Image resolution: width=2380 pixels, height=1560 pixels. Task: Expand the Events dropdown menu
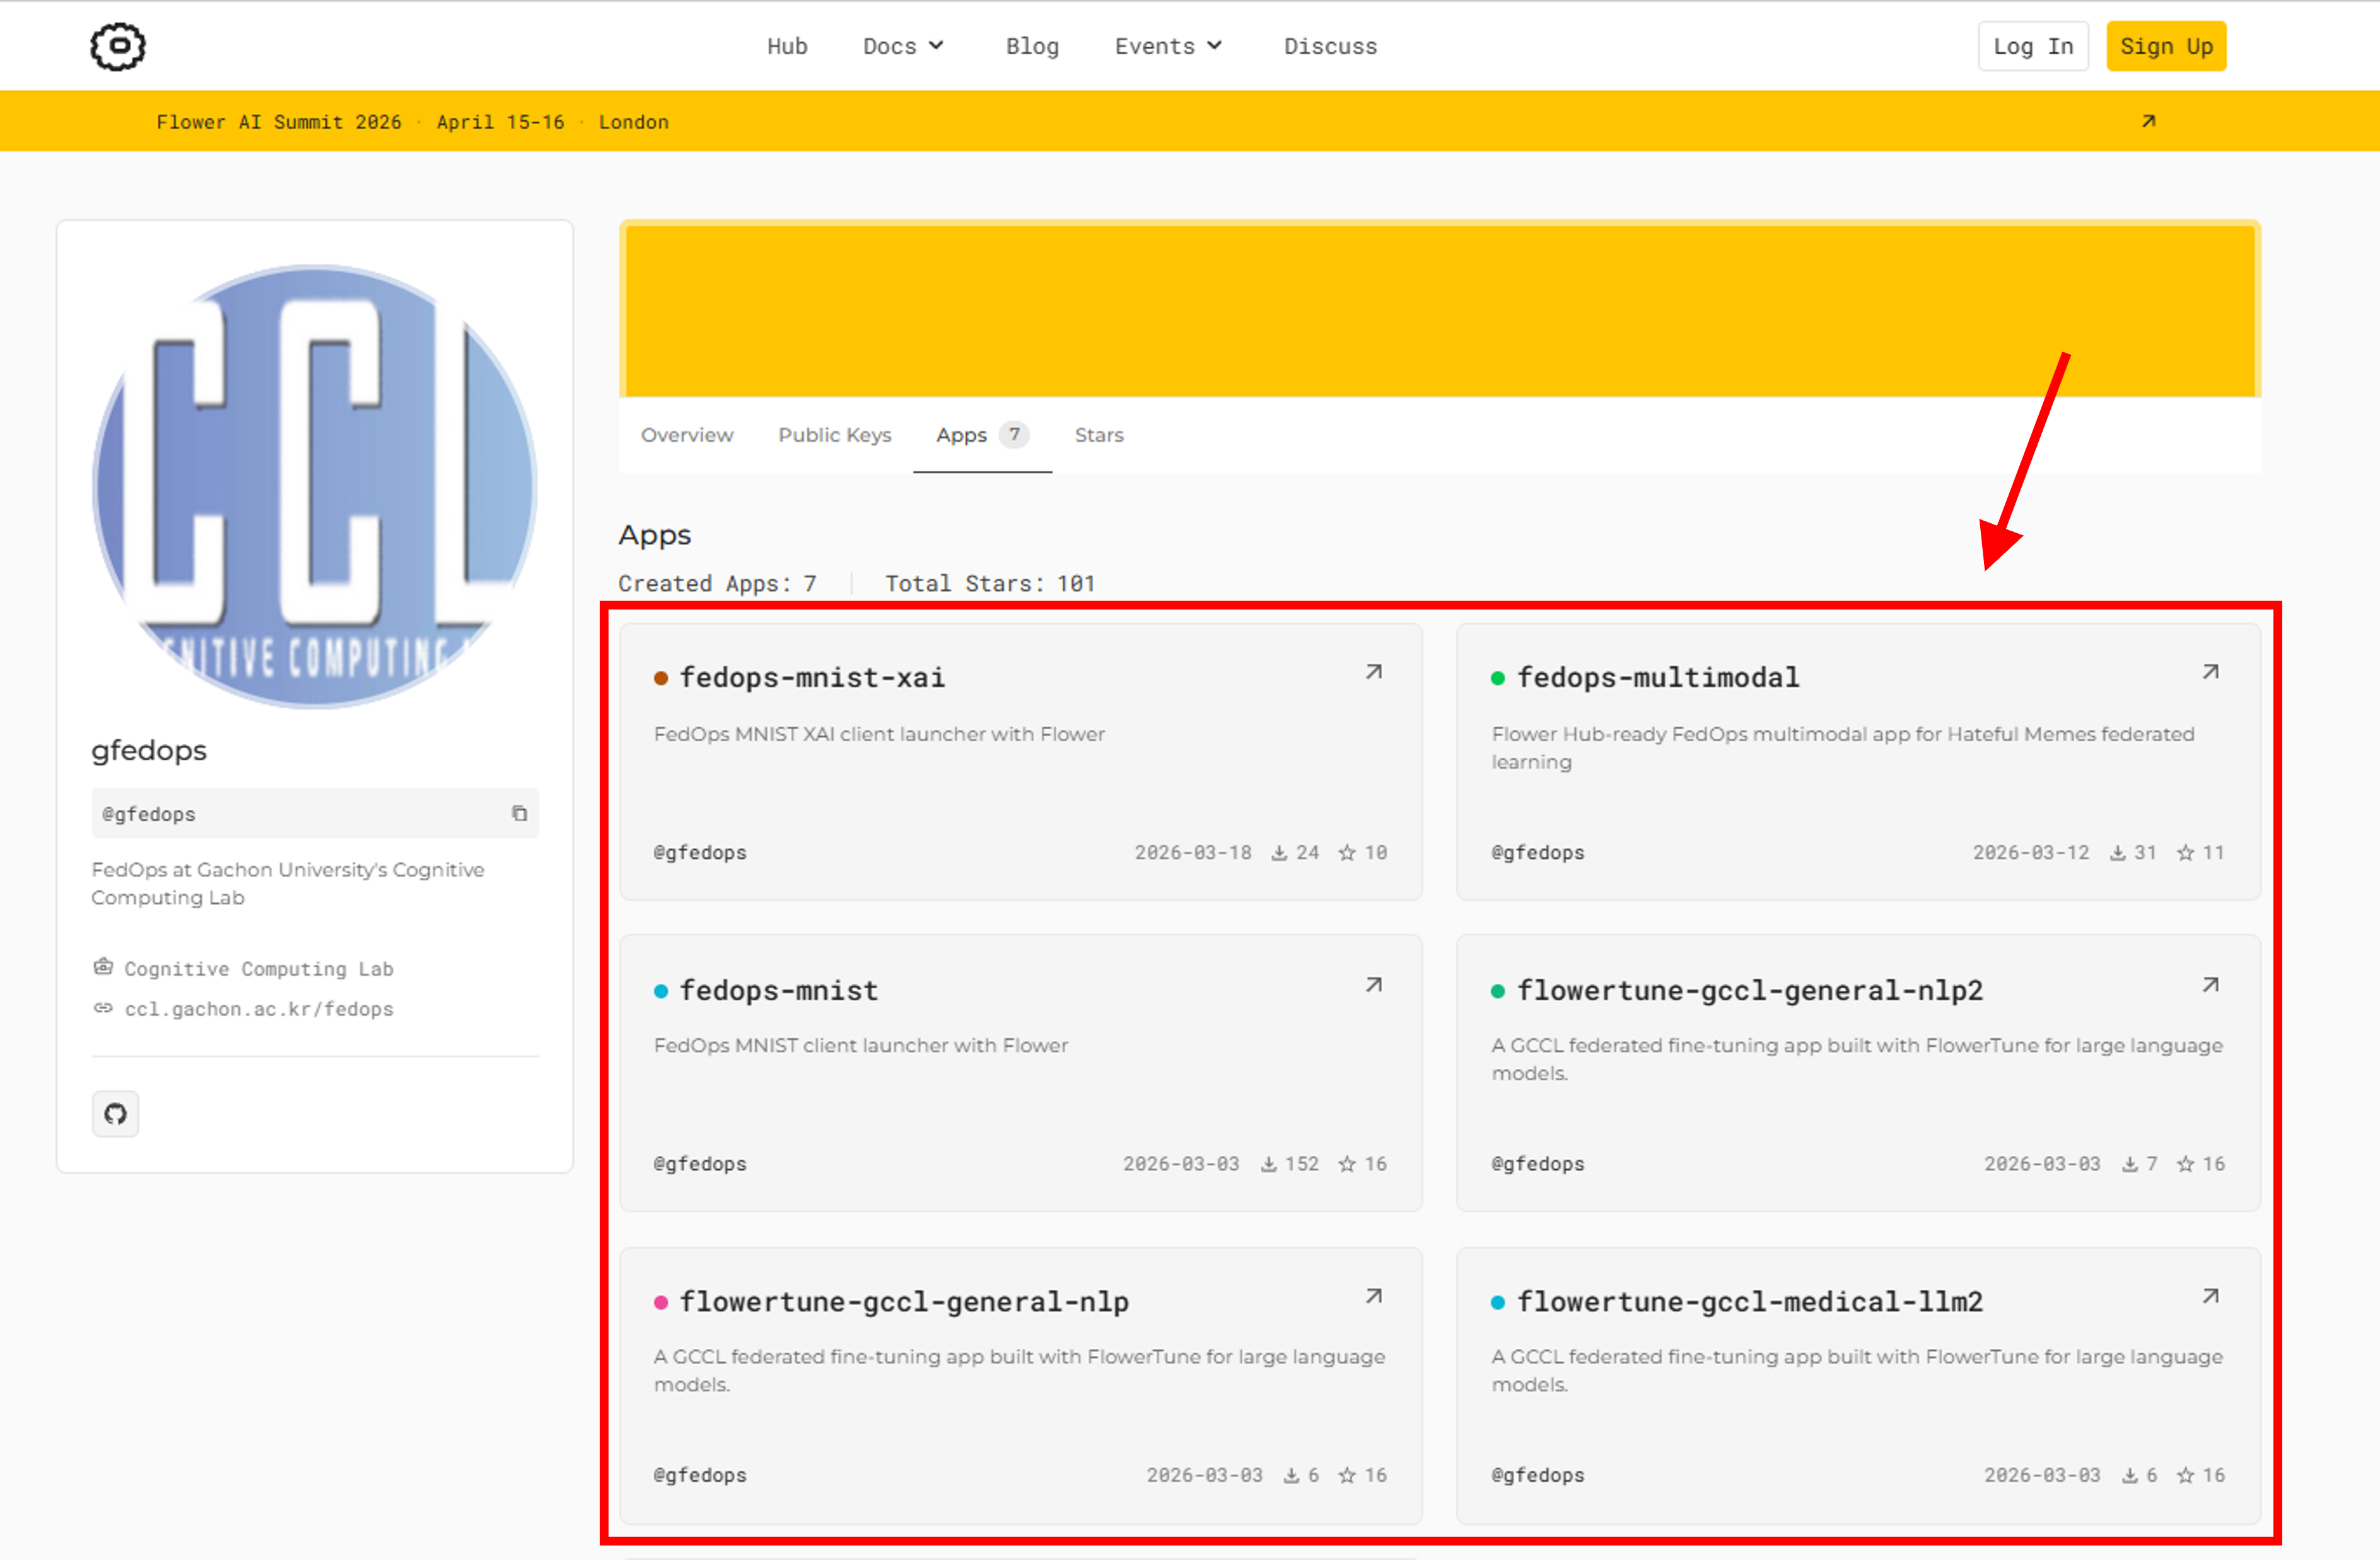(x=1168, y=46)
